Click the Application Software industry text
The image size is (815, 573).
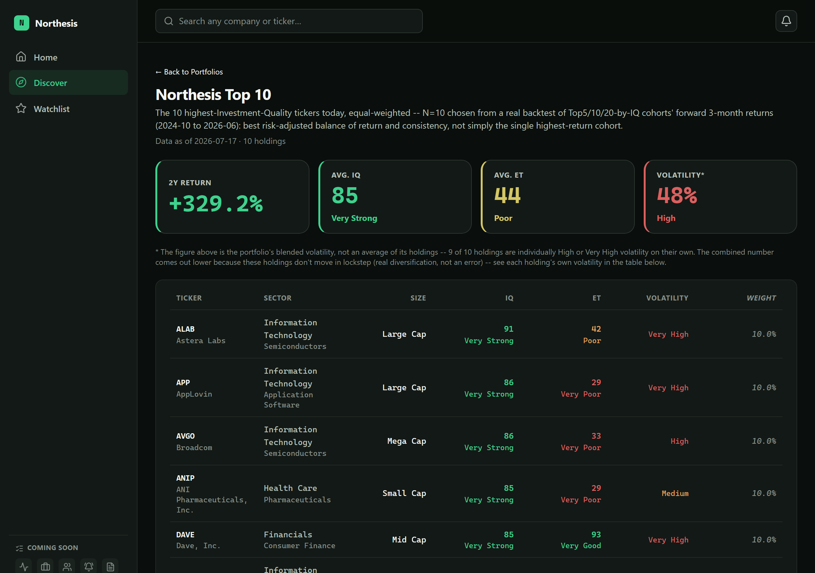288,400
